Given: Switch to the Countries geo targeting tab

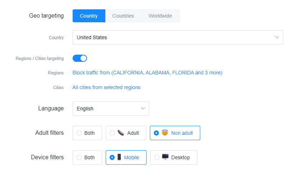Looking at the screenshot, I should click(123, 16).
